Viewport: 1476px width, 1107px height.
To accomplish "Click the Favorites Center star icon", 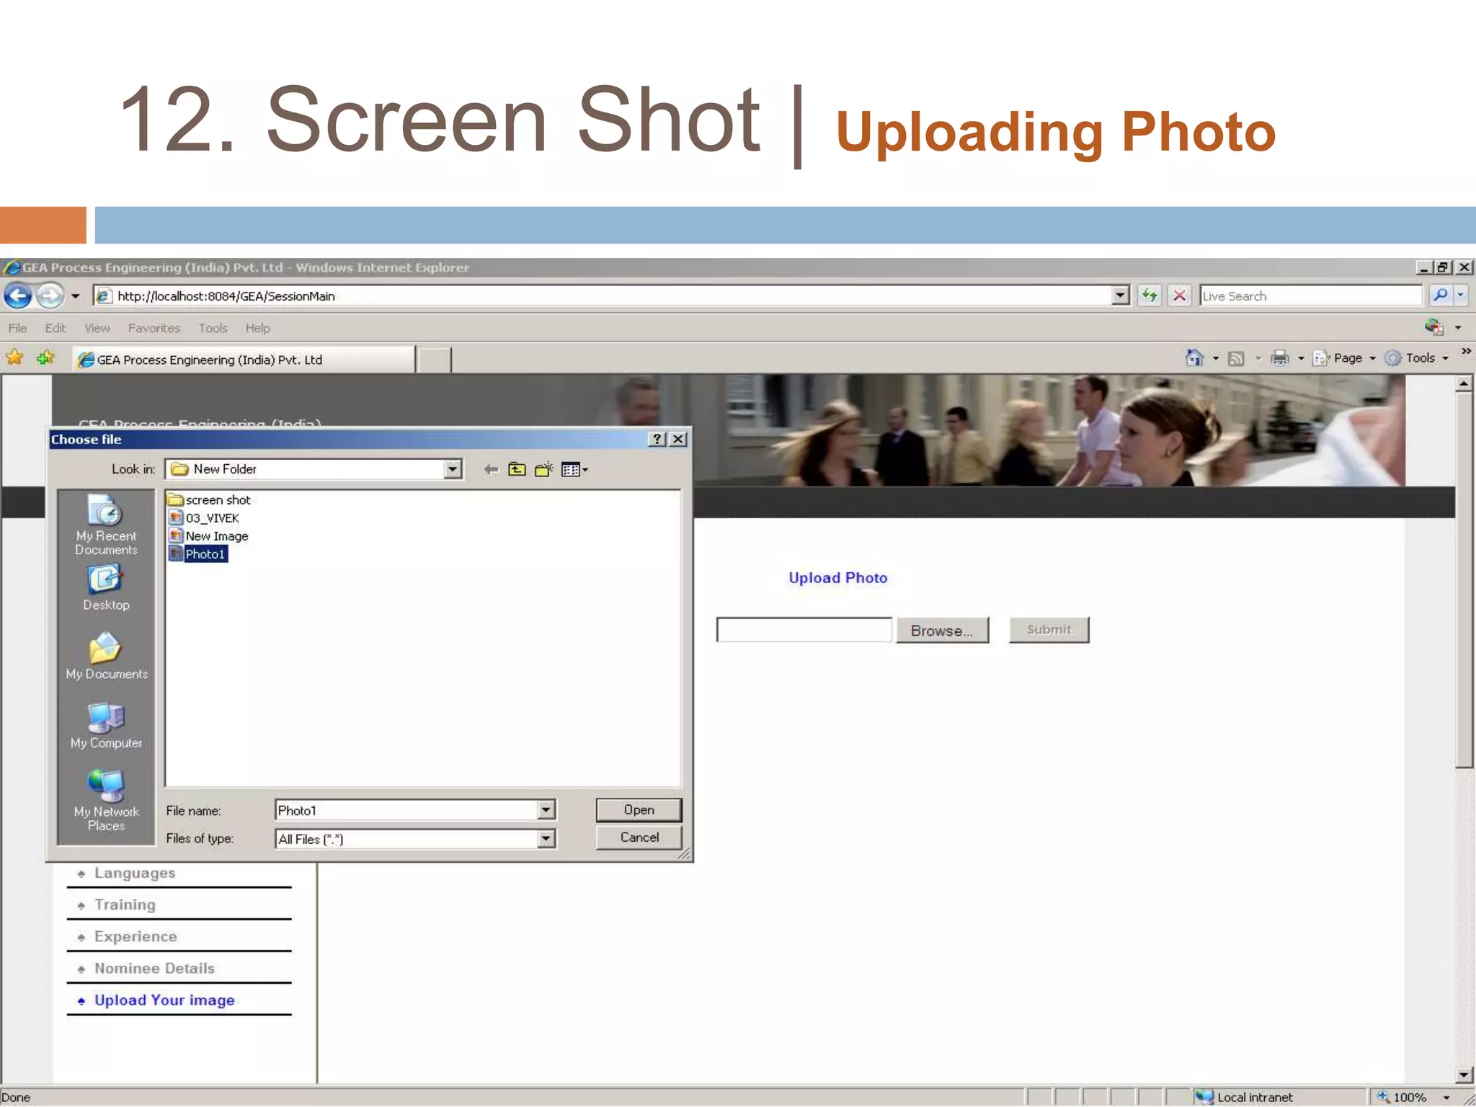I will 15,357.
